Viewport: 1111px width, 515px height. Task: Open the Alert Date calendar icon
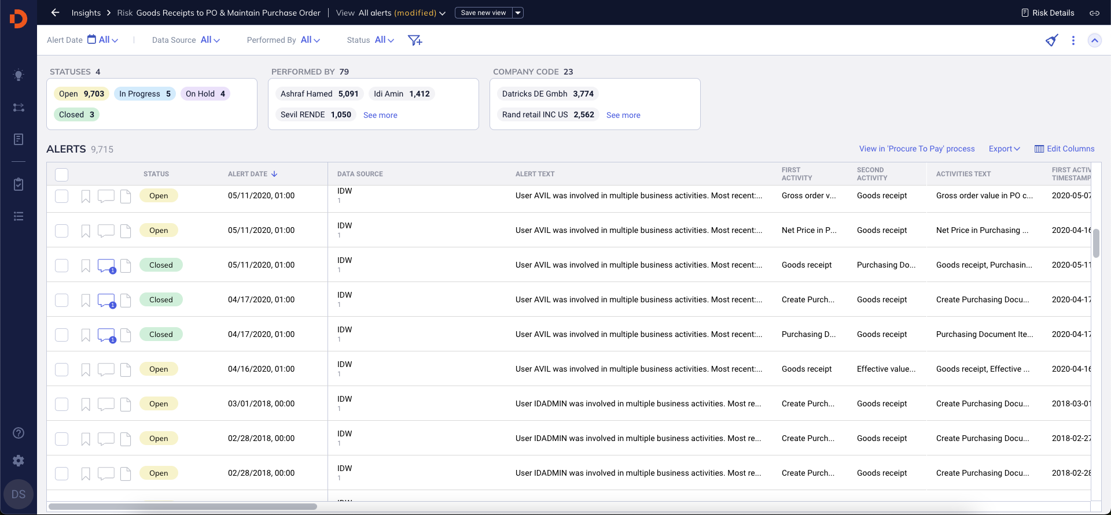pos(91,39)
